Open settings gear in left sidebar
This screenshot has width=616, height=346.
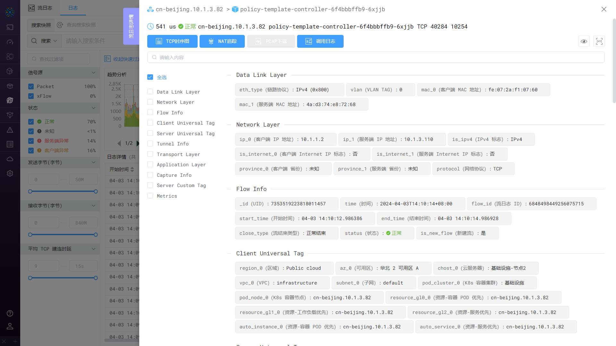coord(10,173)
